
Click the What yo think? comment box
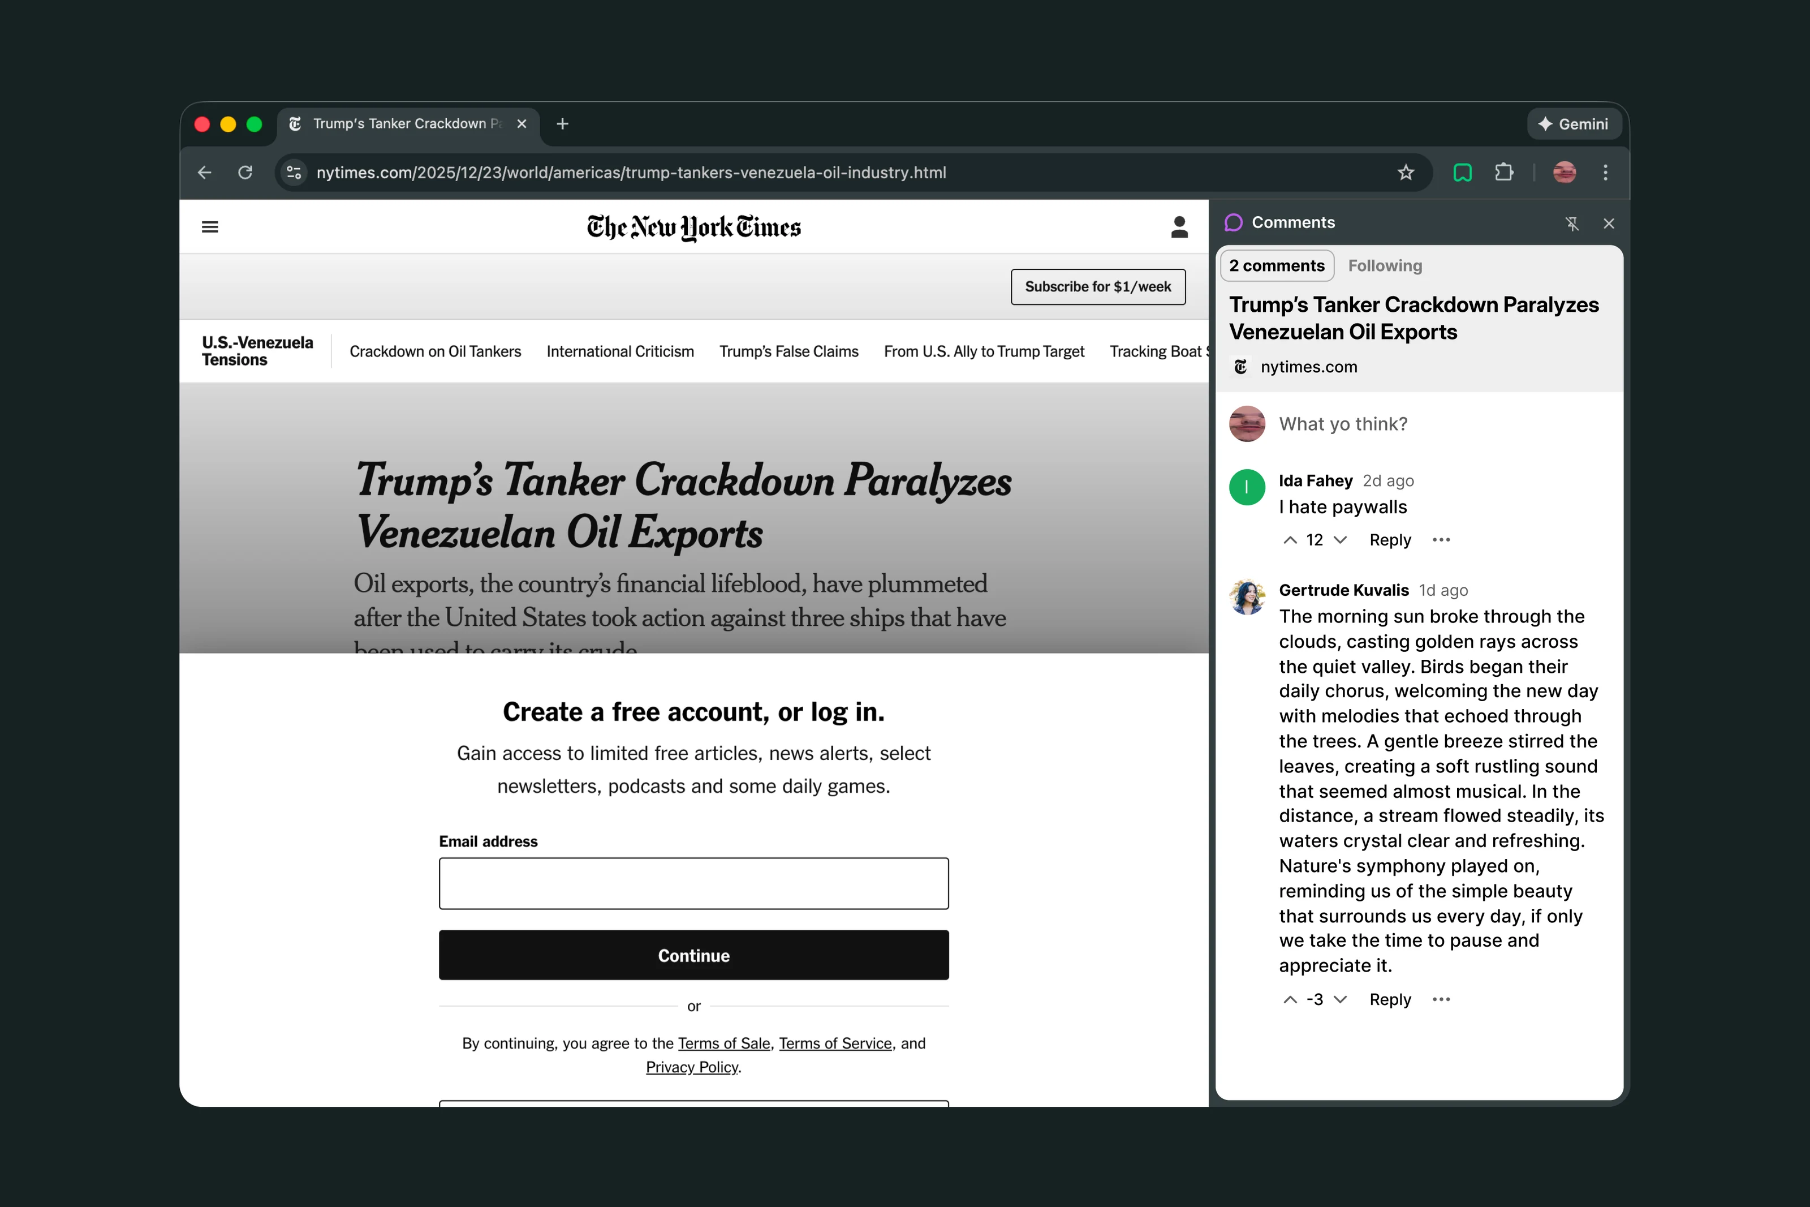[1343, 424]
